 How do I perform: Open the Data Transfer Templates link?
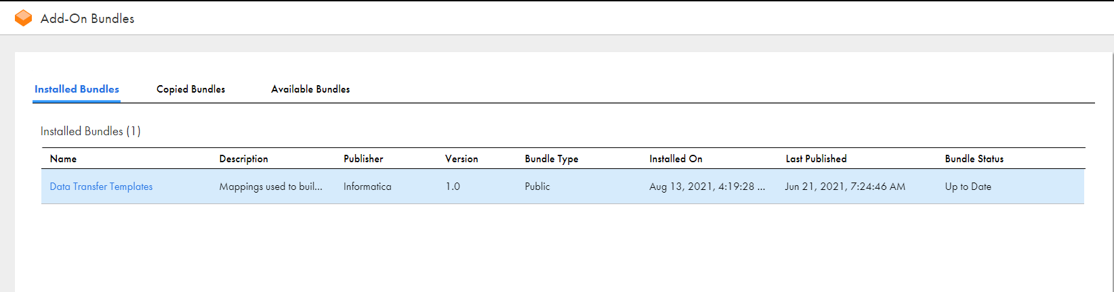[x=101, y=187]
